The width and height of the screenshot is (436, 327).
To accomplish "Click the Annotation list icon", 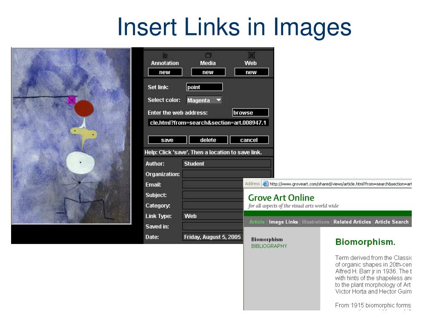I will click(165, 56).
